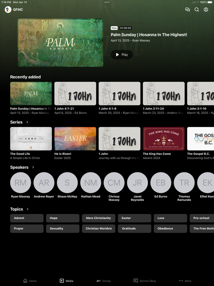This screenshot has height=286, width=214.
Task: Choose the Advent topic
Action: pos(27,218)
